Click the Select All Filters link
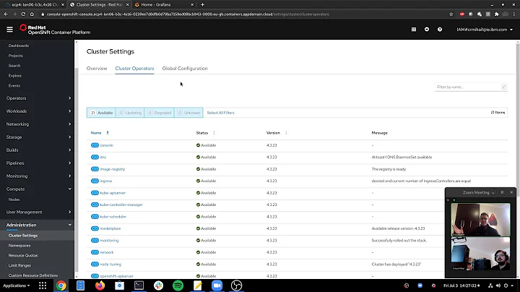 tap(220, 113)
